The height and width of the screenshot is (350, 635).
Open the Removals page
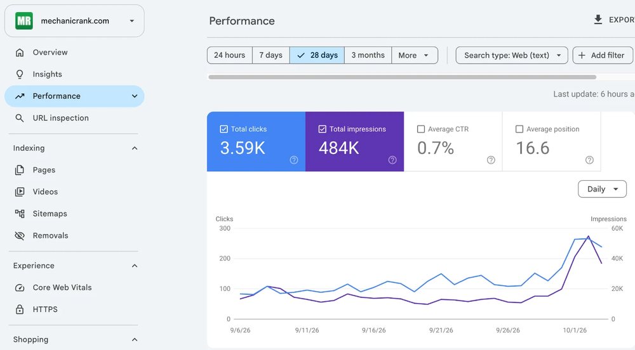pos(74,236)
